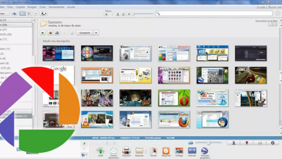This screenshot has height=159, width=282.
Task: Select the folder row with (37)
Action: coord(16,30)
